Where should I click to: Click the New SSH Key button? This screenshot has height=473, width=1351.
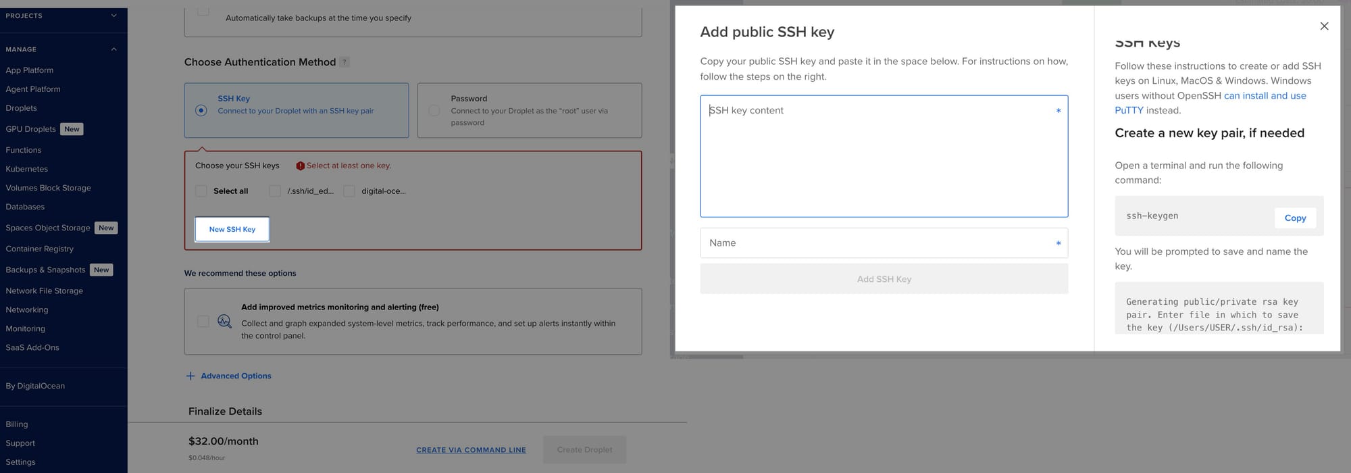tap(232, 229)
